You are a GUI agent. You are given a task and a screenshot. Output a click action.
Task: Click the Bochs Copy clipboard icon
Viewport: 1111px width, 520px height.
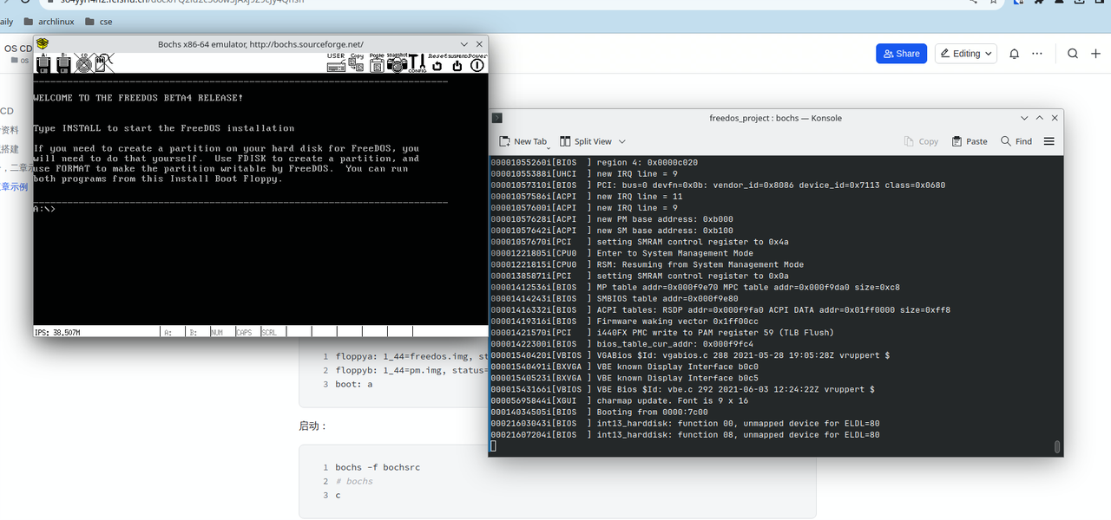click(357, 62)
